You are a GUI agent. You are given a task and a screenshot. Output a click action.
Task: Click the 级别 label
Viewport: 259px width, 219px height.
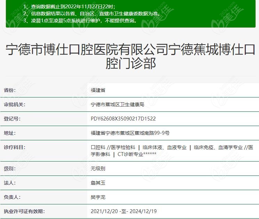(x=10, y=169)
